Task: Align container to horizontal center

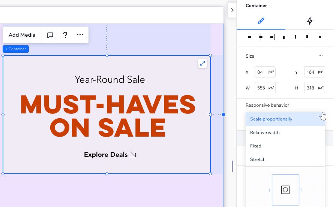Action: pos(261,37)
